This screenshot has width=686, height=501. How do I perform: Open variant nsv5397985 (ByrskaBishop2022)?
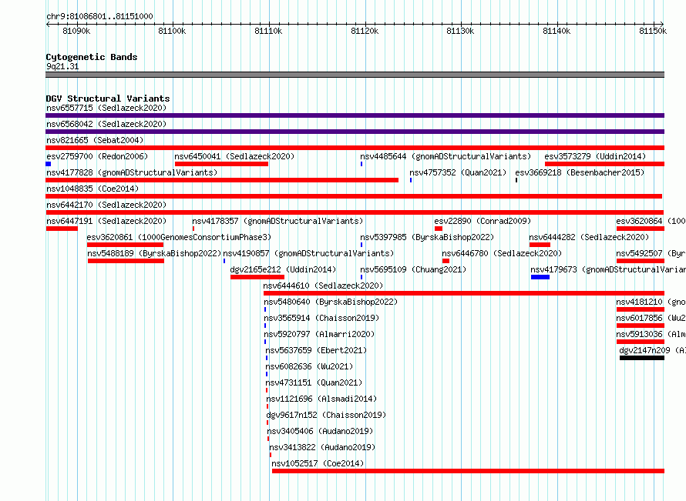point(427,237)
